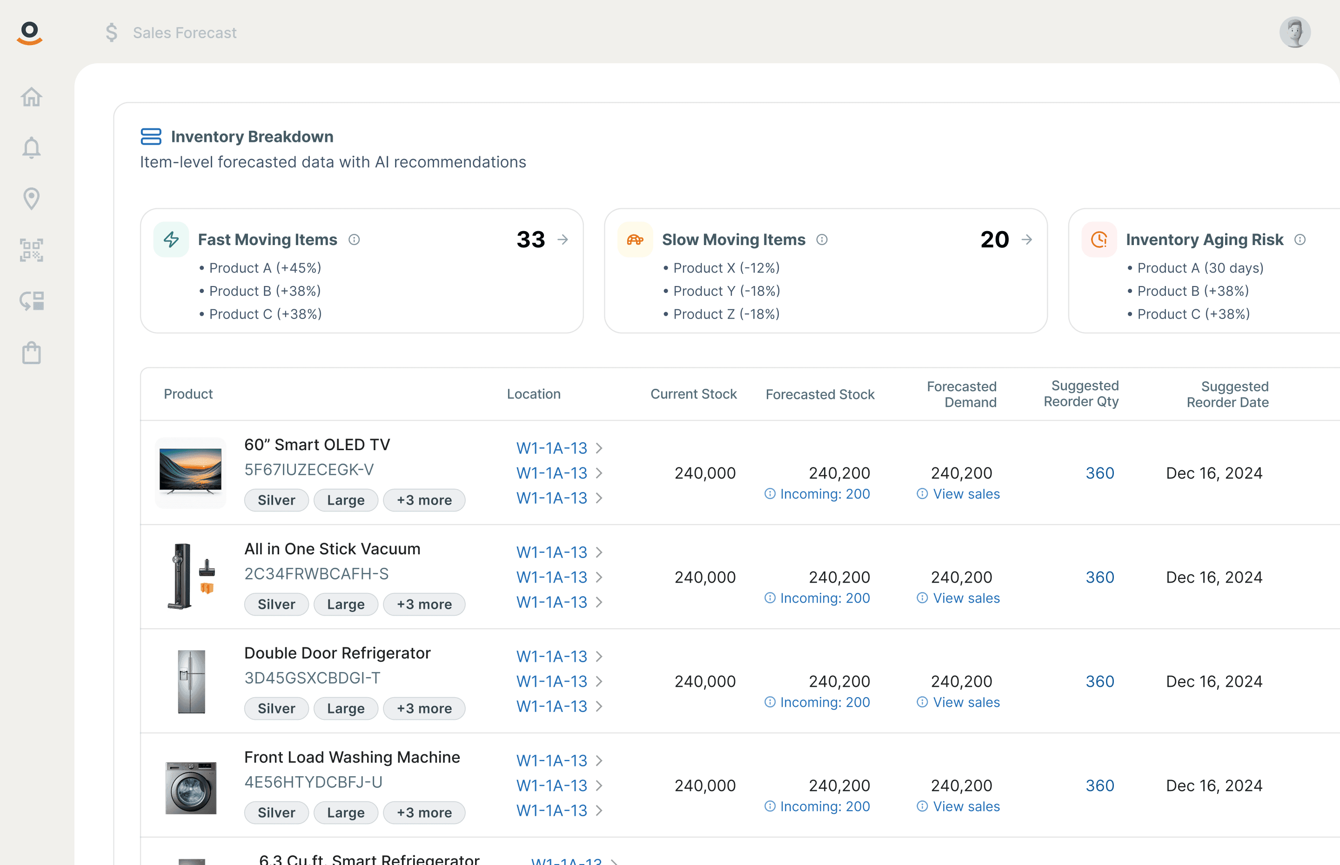Click Incoming: 200 for 60" Smart OLED TV
This screenshot has height=865, width=1340.
tap(824, 494)
